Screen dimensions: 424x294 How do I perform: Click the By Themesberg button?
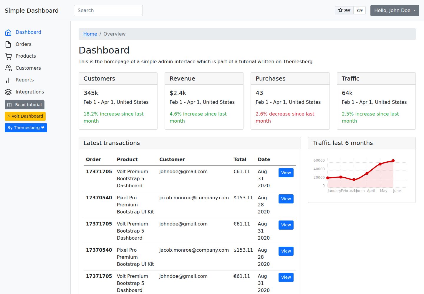click(x=26, y=128)
